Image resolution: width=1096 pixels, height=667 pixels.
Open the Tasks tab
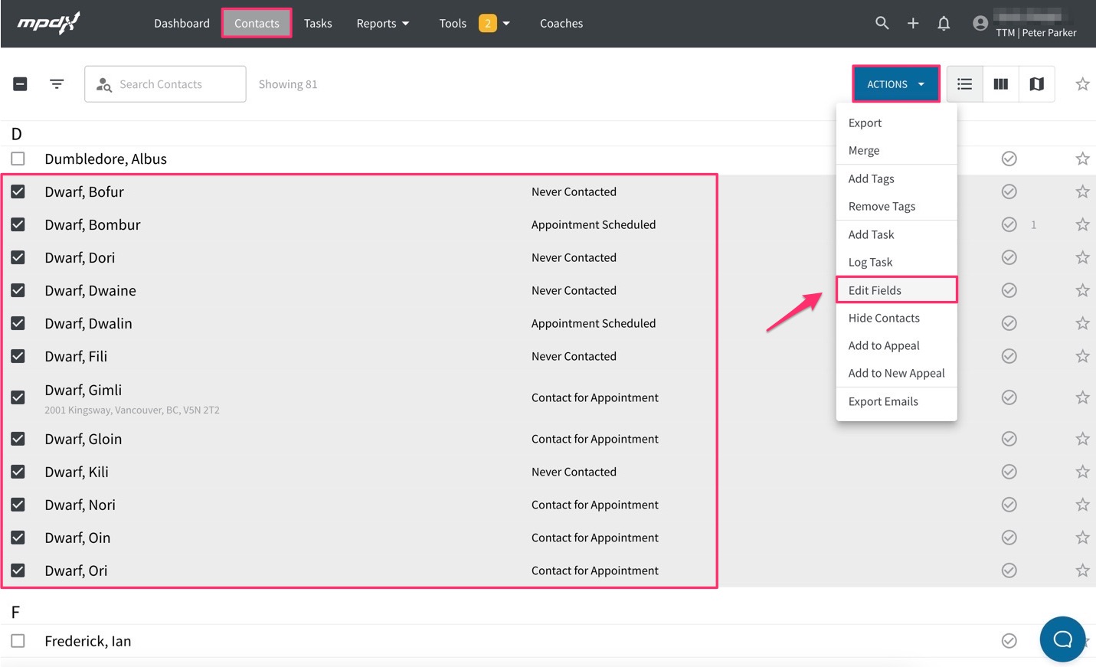pyautogui.click(x=318, y=24)
